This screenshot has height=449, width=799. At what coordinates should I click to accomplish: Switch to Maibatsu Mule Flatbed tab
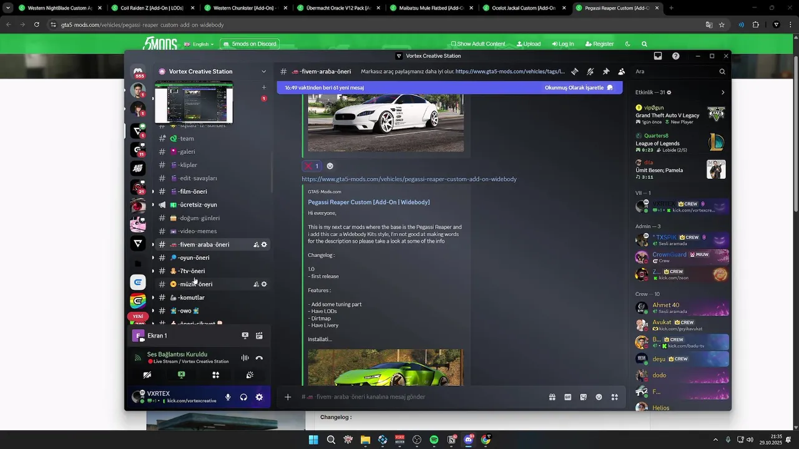coord(431,8)
